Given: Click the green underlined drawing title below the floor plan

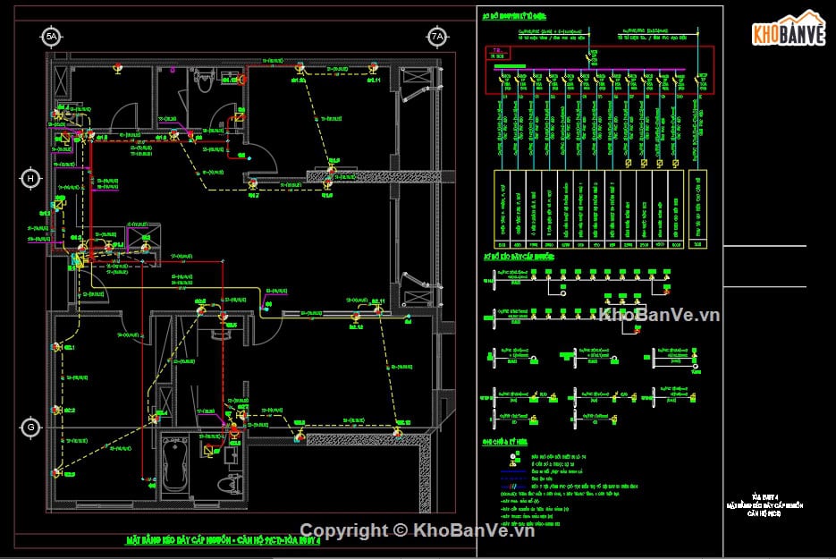Looking at the screenshot, I should pyautogui.click(x=223, y=540).
